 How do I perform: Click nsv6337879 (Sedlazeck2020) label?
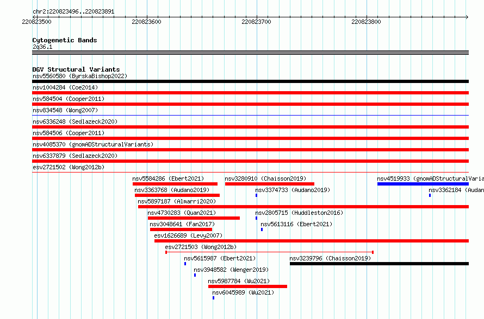coord(75,156)
